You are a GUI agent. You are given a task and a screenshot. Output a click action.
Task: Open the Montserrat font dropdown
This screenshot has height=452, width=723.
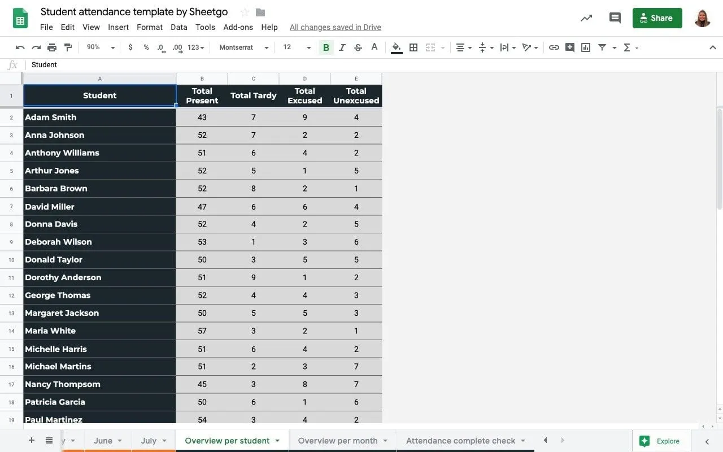[x=243, y=47]
